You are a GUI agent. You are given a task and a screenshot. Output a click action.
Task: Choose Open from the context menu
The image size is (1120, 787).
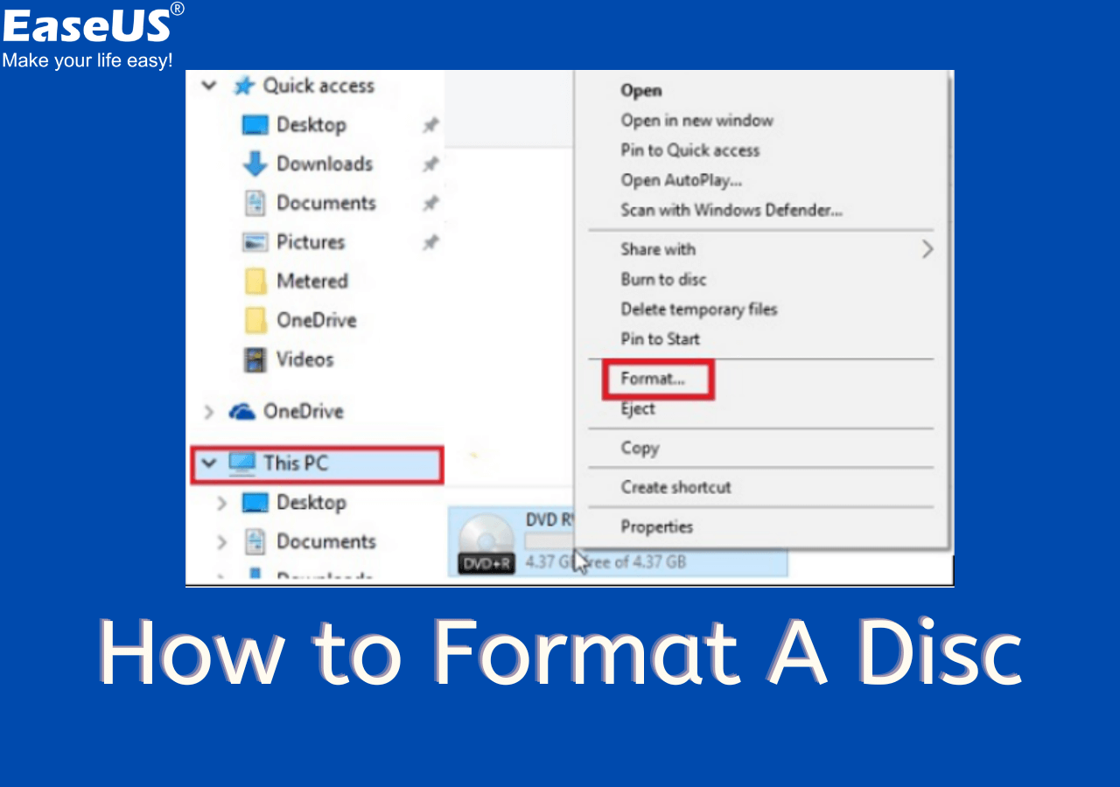641,91
